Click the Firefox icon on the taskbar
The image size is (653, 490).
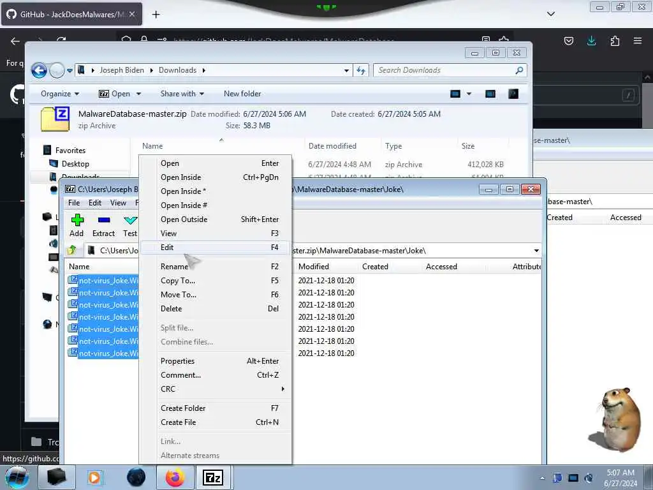(x=175, y=477)
